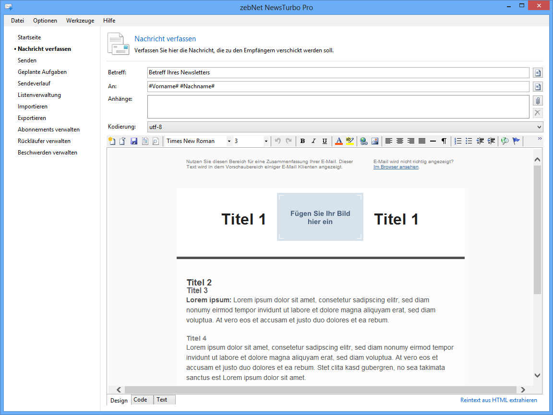Viewport: 553px width, 415px height.
Task: Apply a bulleted list
Action: tap(469, 141)
